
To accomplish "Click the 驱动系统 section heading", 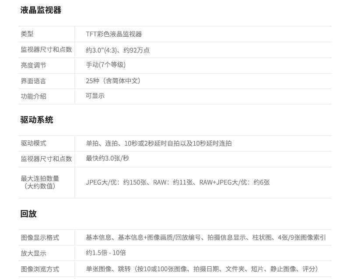I will [x=37, y=120].
